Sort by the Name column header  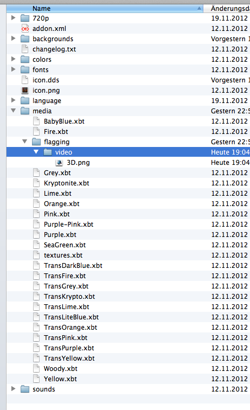point(105,8)
